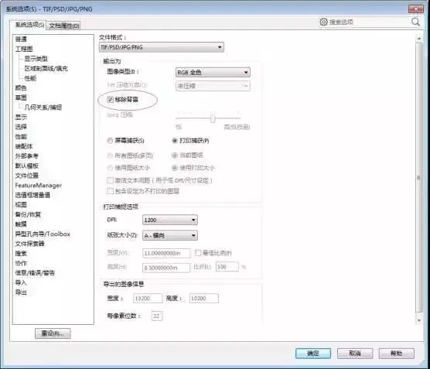This screenshot has width=430, height=369.
Task: Select 异型孔向导/Toolbox in the options list
Action: (x=43, y=234)
